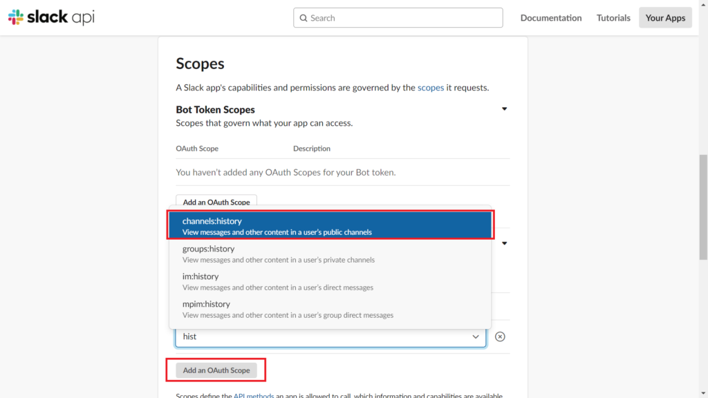Open the Tutorials page

[613, 17]
